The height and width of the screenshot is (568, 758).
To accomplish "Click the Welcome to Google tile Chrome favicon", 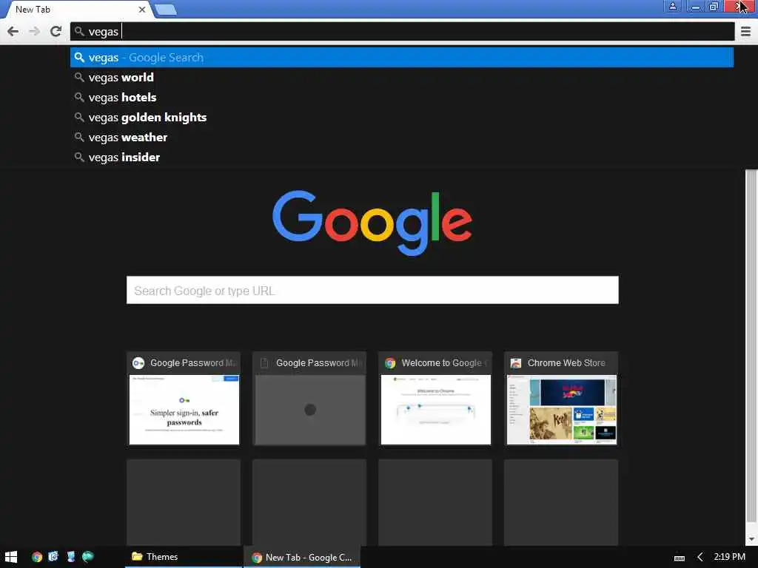I will 390,363.
